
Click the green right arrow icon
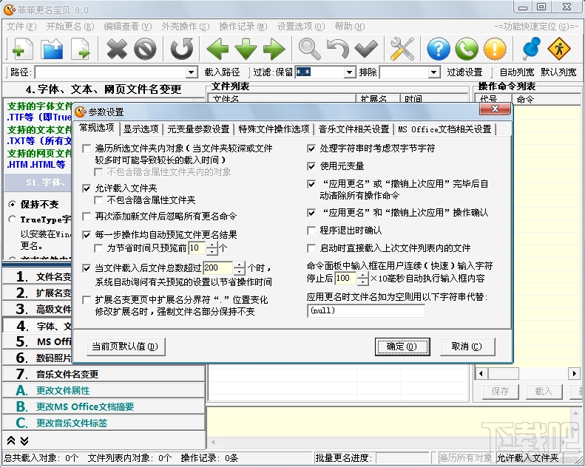pyautogui.click(x=274, y=49)
